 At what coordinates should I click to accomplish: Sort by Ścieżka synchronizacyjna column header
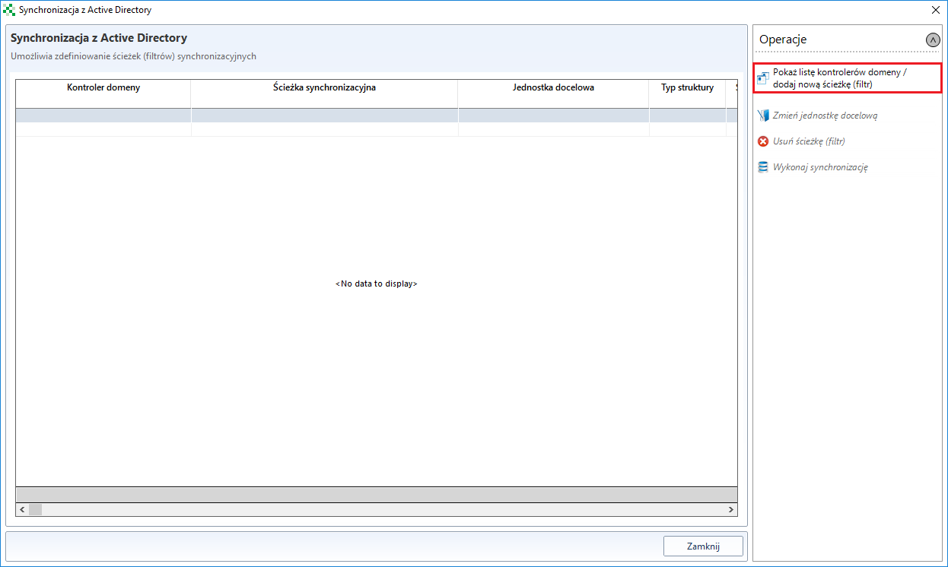click(x=324, y=87)
